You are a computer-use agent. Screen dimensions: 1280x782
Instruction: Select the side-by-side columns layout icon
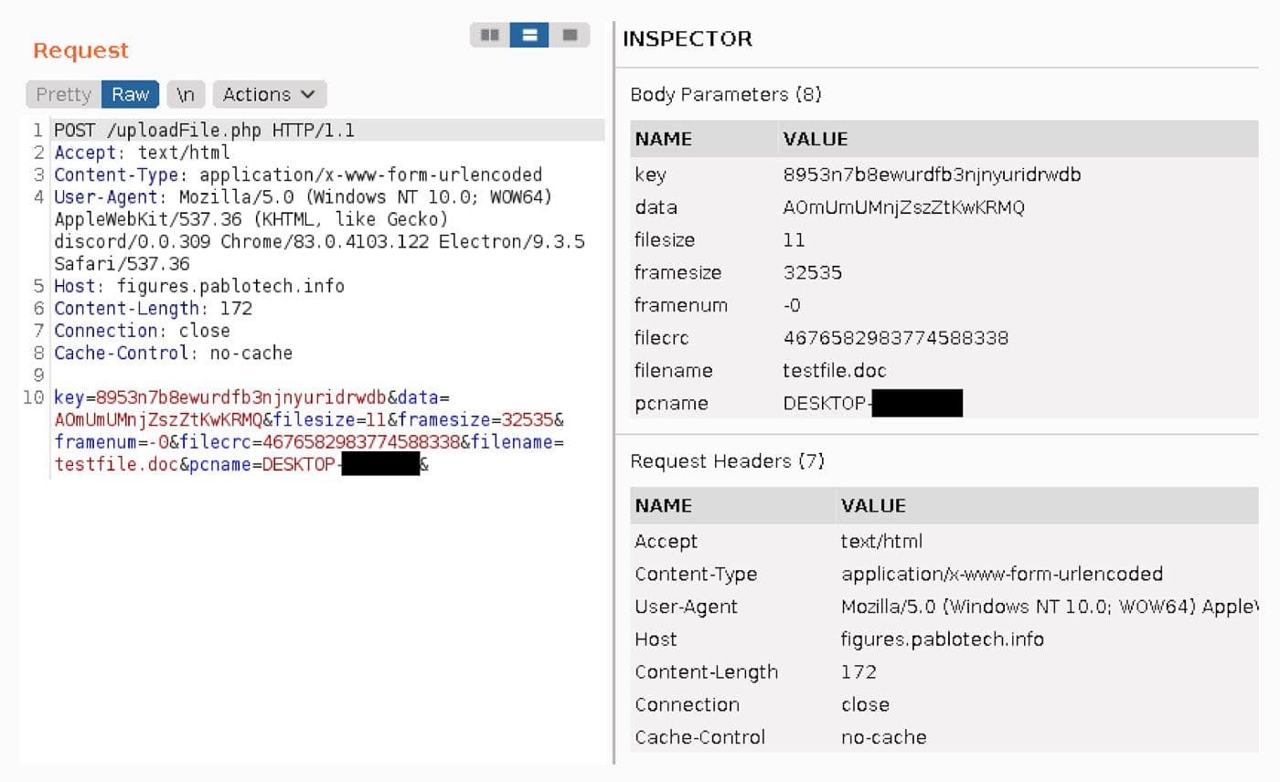click(490, 34)
